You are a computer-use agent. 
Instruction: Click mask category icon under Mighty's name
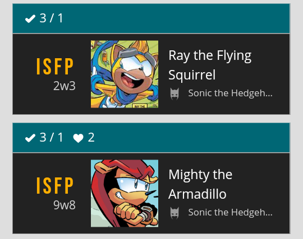pos(175,213)
